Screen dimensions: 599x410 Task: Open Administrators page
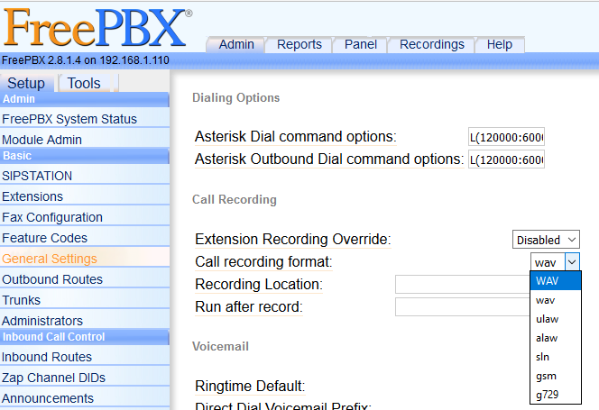pos(85,320)
